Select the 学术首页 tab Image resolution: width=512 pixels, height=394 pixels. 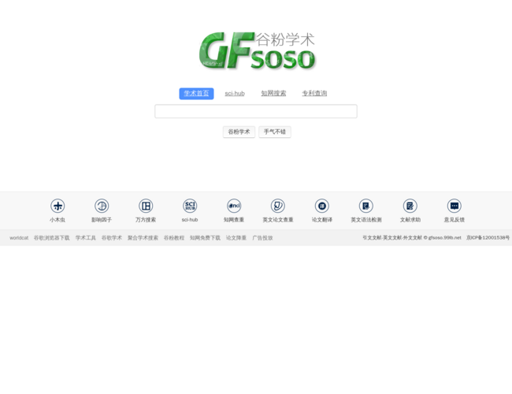[196, 94]
